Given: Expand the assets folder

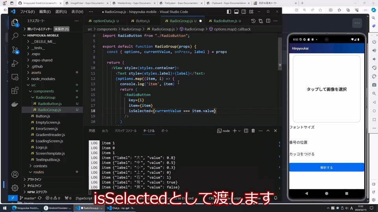Looking at the screenshot, I should pyautogui.click(x=36, y=72).
